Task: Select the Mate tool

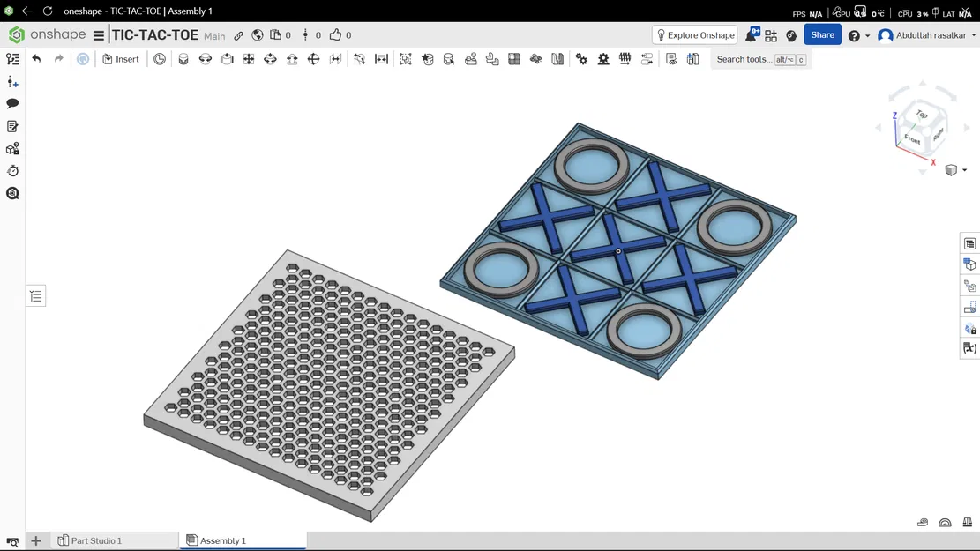Action: [x=183, y=59]
